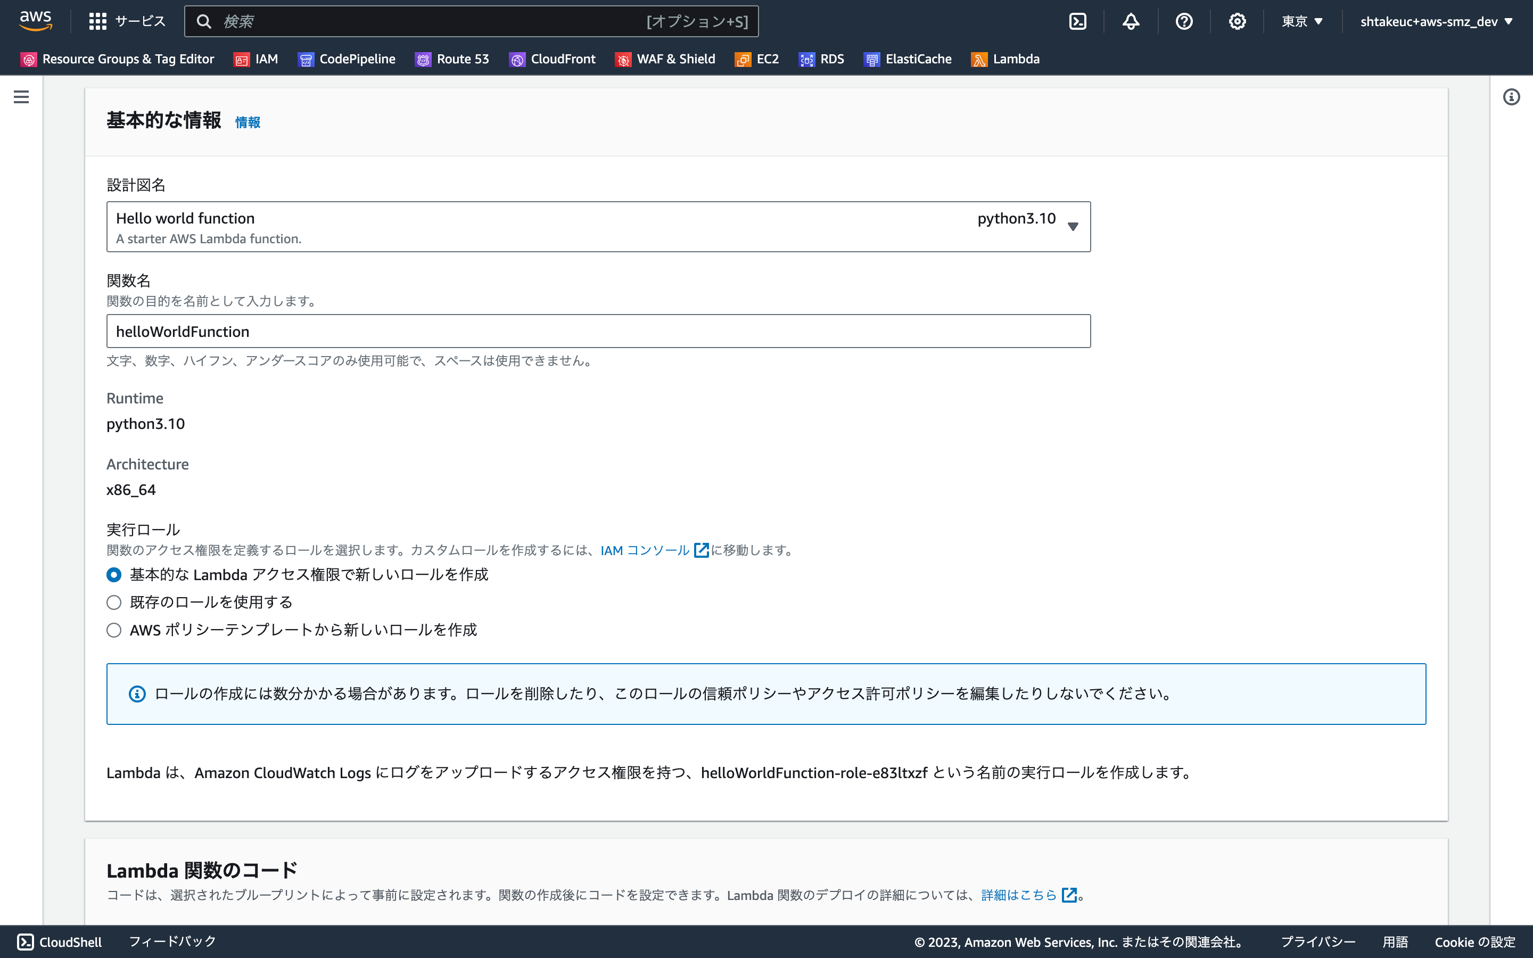Image resolution: width=1533 pixels, height=958 pixels.
Task: Open the Lambda shortcut label in favorites bar
Action: point(1016,59)
